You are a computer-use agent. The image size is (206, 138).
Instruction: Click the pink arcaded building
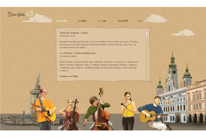(196, 102)
